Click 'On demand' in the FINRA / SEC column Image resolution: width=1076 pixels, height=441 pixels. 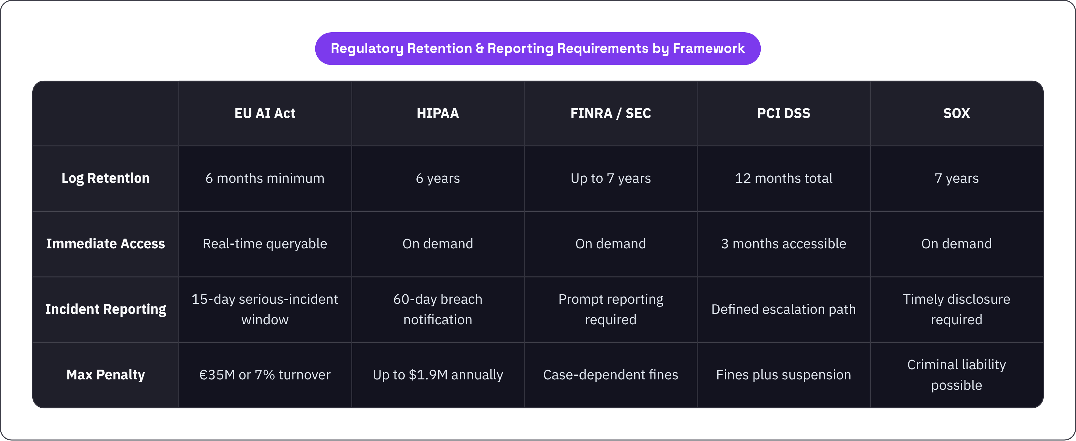point(611,244)
